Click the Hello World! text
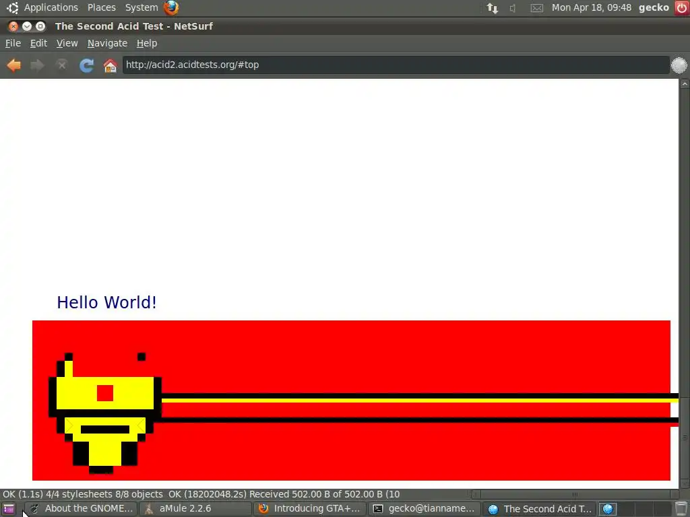Viewport: 690px width, 517px height. (106, 302)
